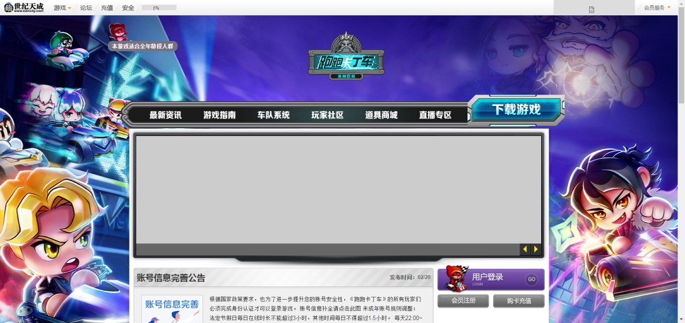685x323 pixels.
Task: Open the 玩家社区 navigation tab
Action: click(x=327, y=115)
